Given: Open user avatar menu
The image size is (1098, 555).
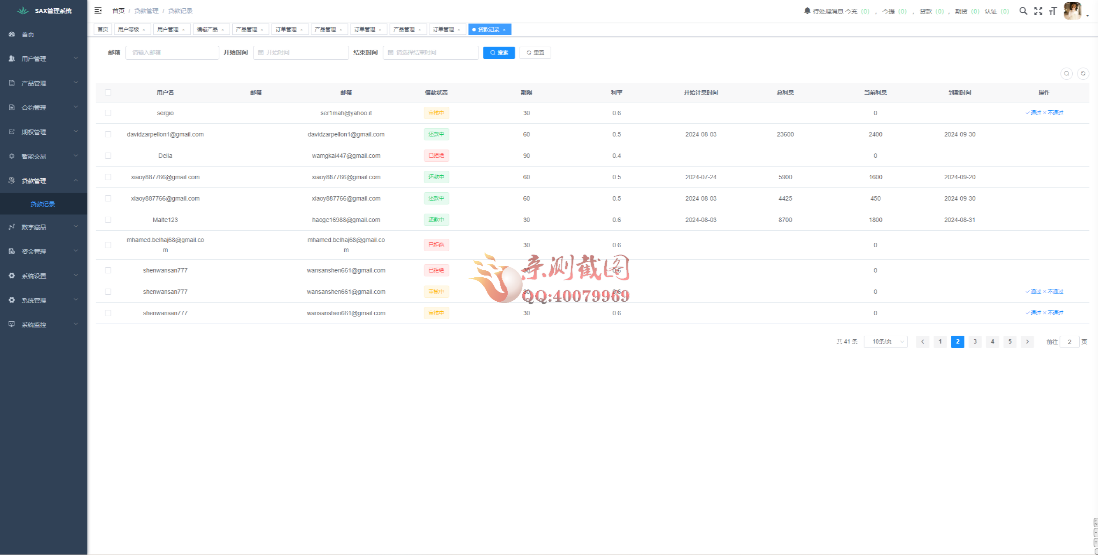Looking at the screenshot, I should [x=1072, y=11].
